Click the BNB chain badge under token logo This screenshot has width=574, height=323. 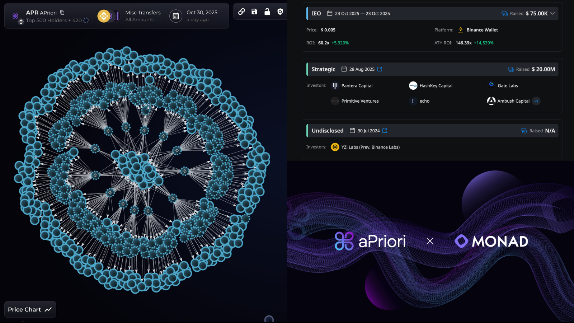tap(21, 22)
